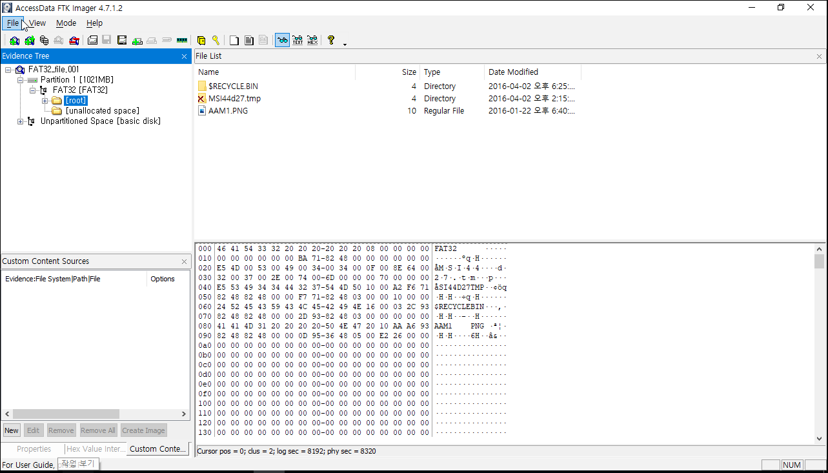Click the Export Files blank page icon
The image size is (828, 473).
point(234,40)
